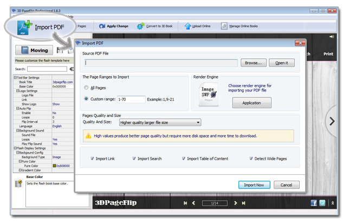Toggle the Import Table of Content checkbox
Screen dimensions: 349x224
tap(184, 159)
